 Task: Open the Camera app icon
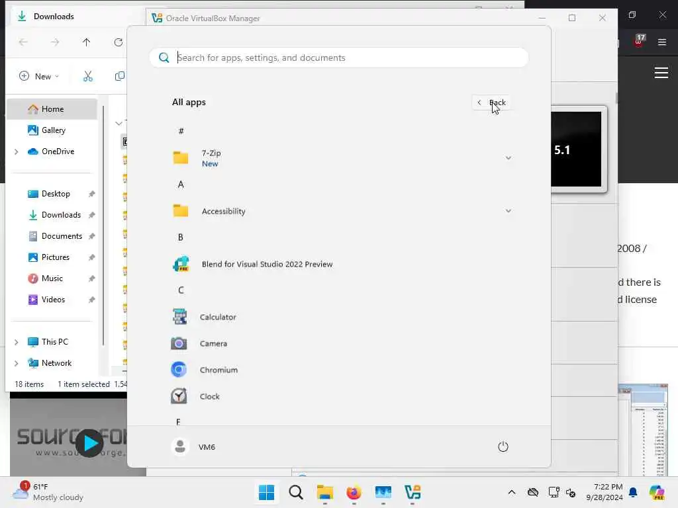[179, 343]
